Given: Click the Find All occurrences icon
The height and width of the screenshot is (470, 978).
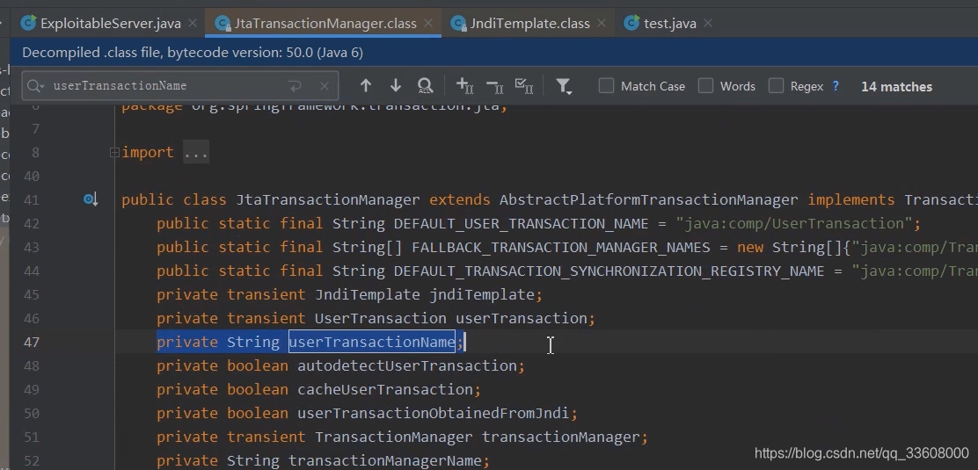Looking at the screenshot, I should (x=425, y=86).
